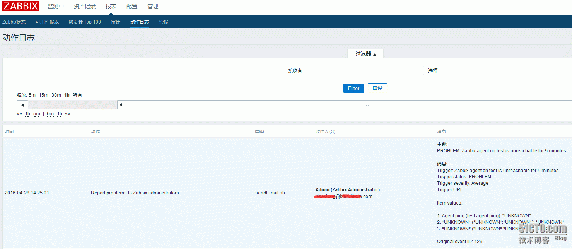Click Admin (Zabbix Administrator) recipient
572x249 pixels.
coord(348,190)
